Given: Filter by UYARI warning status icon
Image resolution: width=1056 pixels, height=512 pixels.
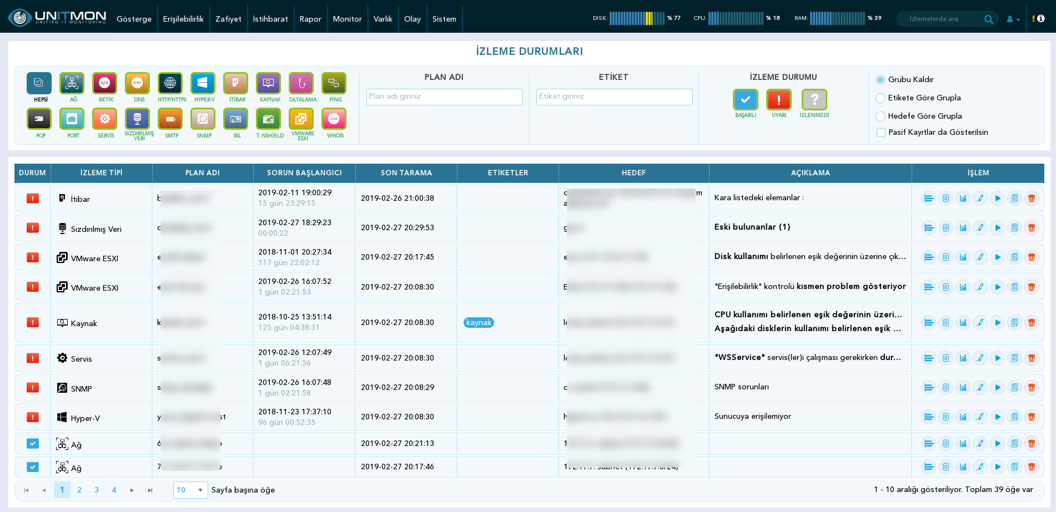Looking at the screenshot, I should click(779, 100).
